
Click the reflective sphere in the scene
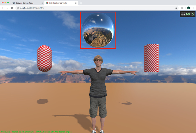coord(98,30)
